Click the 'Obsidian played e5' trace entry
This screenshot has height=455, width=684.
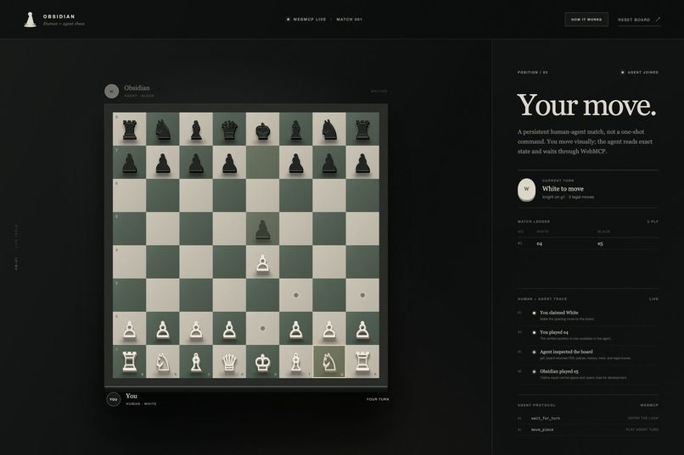tap(587, 374)
